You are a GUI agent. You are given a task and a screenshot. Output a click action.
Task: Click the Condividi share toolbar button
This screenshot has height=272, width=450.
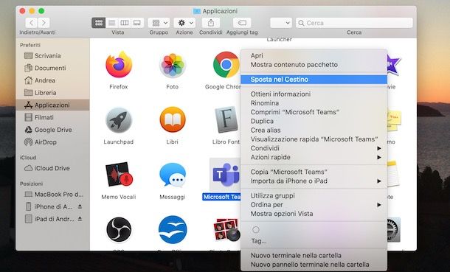point(211,23)
